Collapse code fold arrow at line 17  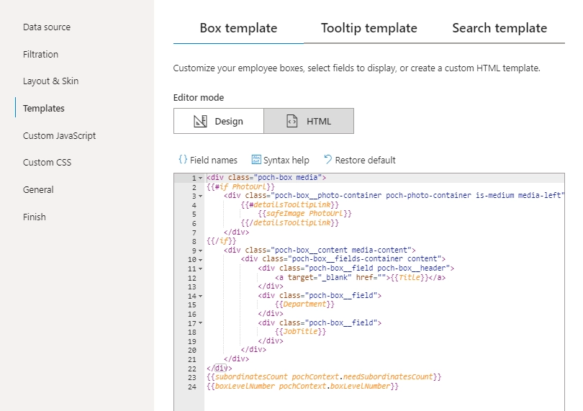(200, 323)
